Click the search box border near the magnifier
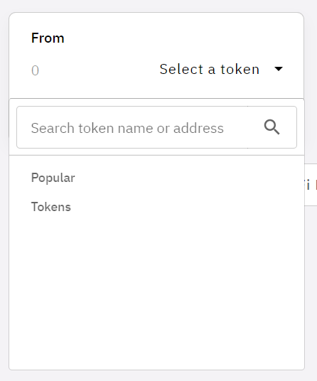Screen dimensions: 317x381 point(296,127)
